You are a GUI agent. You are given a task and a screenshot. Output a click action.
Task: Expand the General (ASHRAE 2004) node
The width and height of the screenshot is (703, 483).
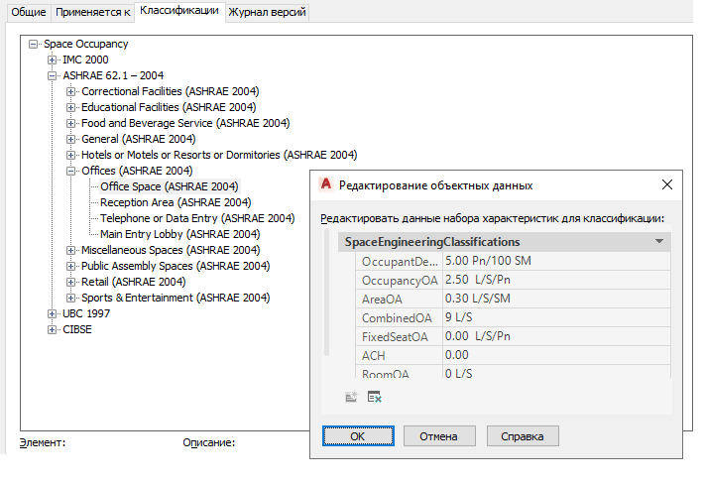(70, 139)
